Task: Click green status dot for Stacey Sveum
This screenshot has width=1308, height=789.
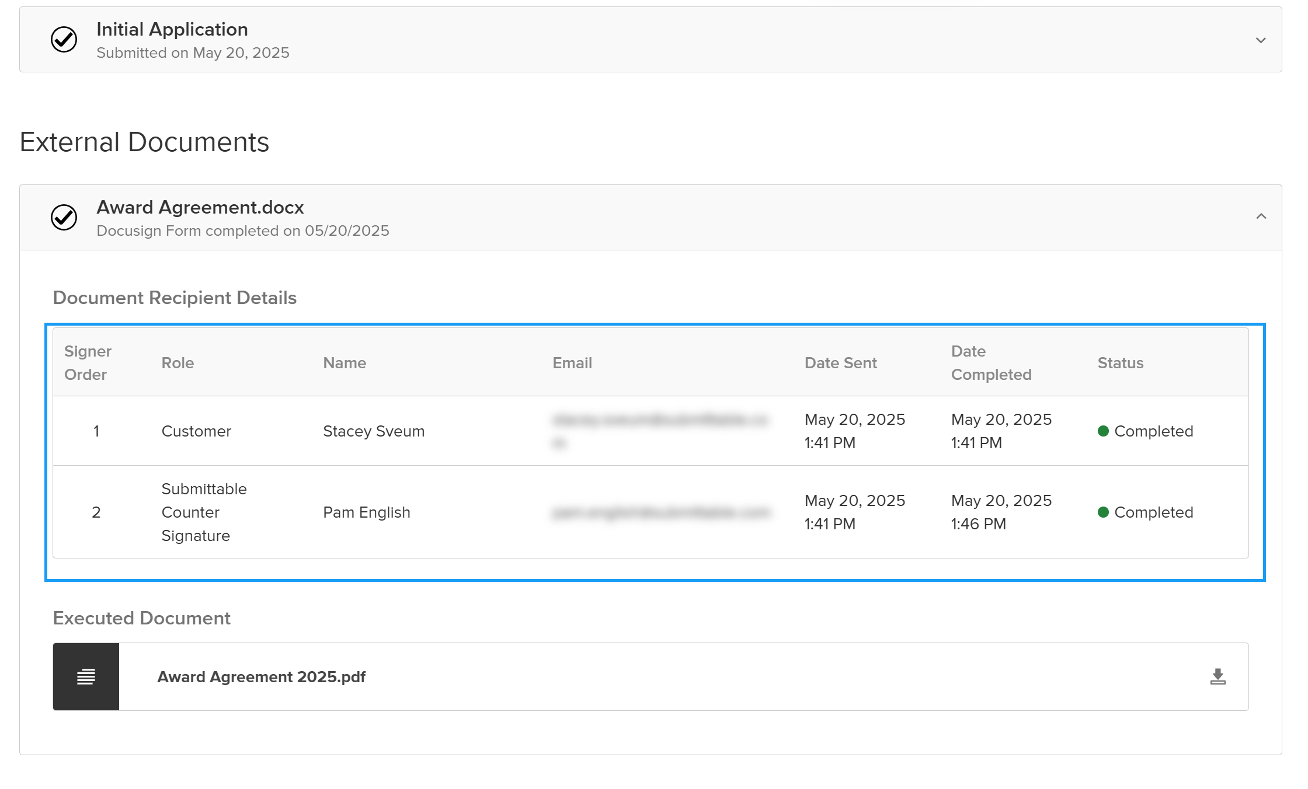Action: pos(1103,431)
